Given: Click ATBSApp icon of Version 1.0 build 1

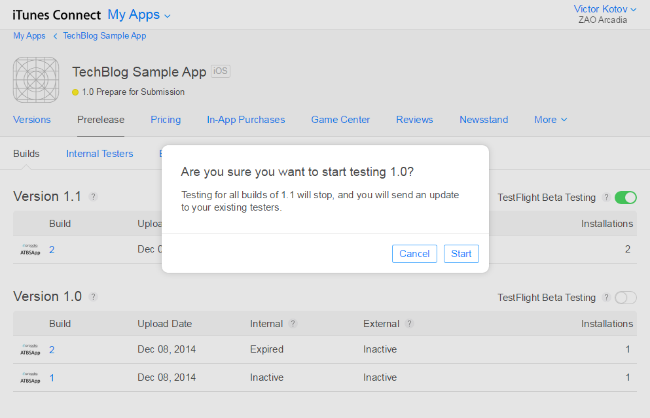Looking at the screenshot, I should tap(30, 377).
